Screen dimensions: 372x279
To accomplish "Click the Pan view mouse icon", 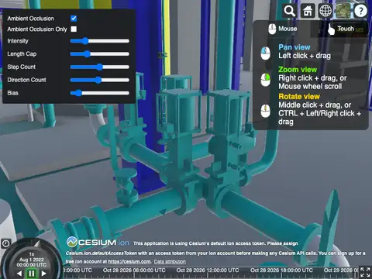I will tap(265, 53).
